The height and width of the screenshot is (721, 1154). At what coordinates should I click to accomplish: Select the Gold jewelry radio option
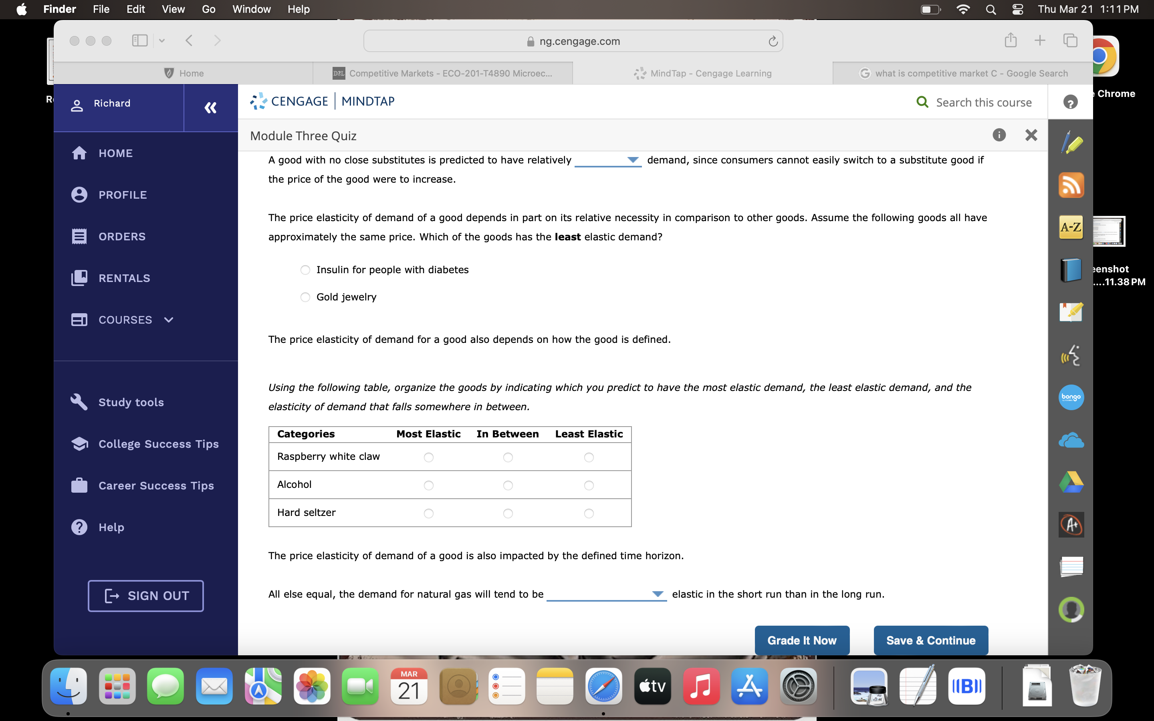305,297
